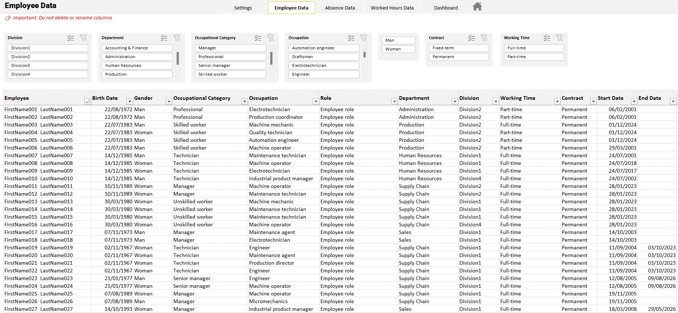
Task: Clear the Division slicer filter
Action: coord(84,38)
